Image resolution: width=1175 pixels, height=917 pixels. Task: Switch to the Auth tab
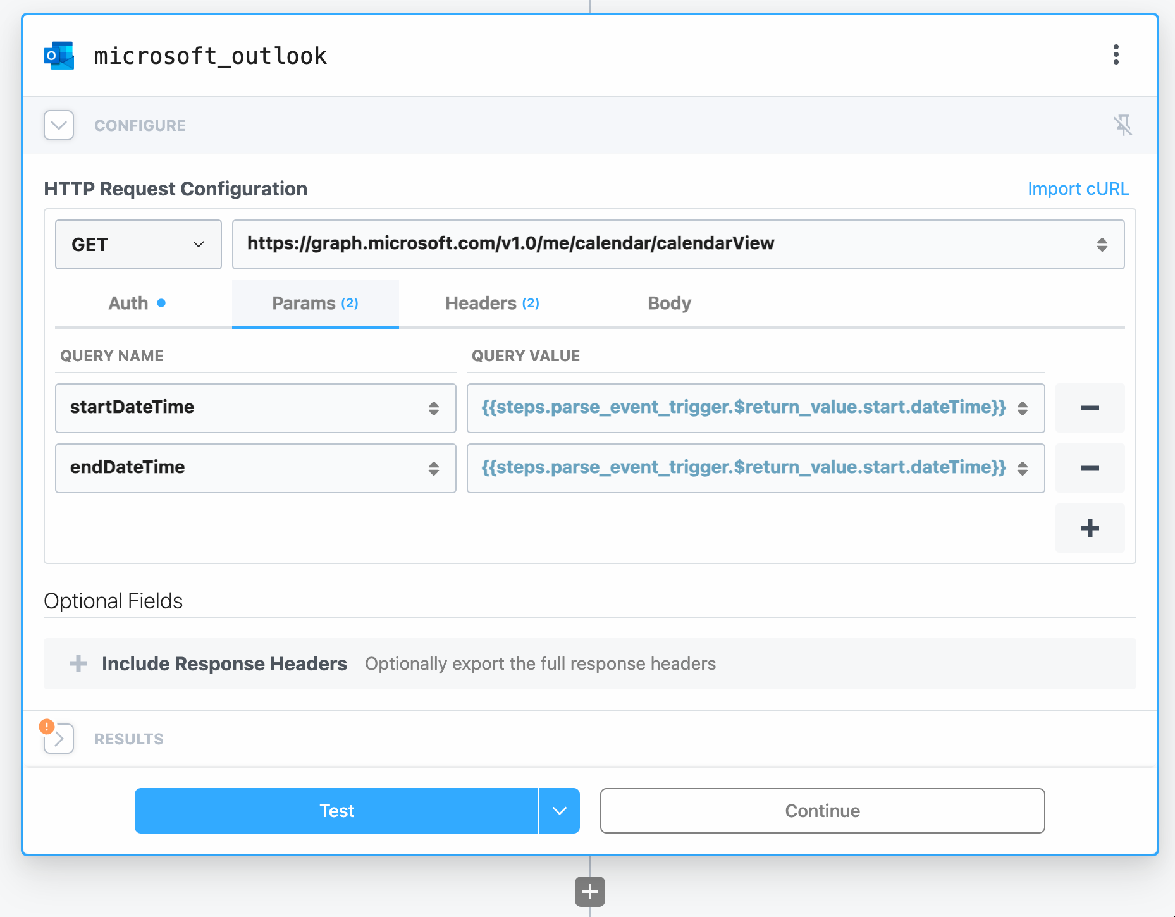[137, 304]
